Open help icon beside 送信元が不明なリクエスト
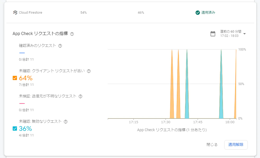Image resolution: width=260 pixels, height=158 pixels. click(x=80, y=96)
